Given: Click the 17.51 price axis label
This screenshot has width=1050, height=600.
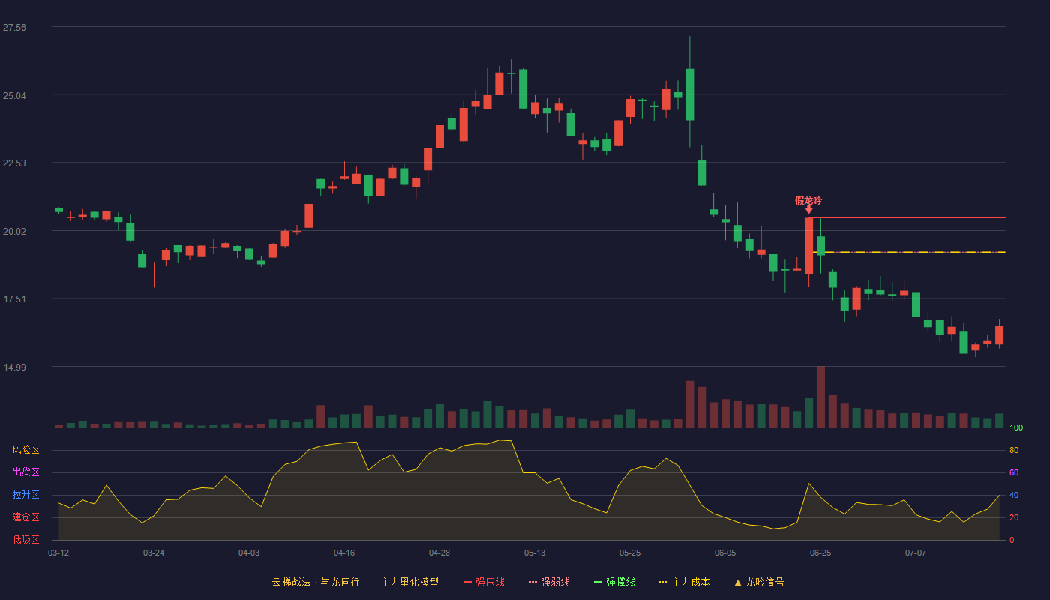Looking at the screenshot, I should click(x=14, y=299).
